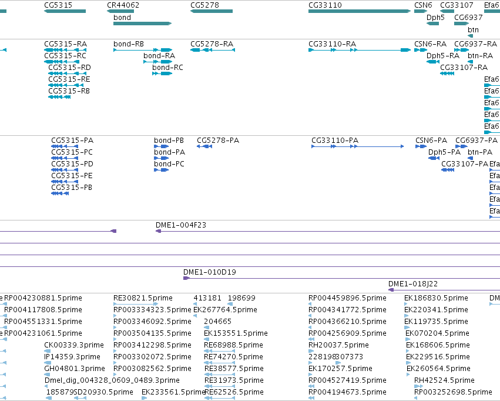Select transcript CG5315-RC
This screenshot has width=500, height=401.
tap(62, 62)
